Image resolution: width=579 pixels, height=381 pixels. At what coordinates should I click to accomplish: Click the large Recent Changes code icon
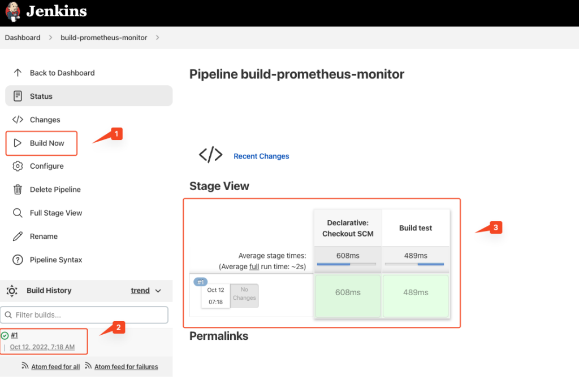pos(210,155)
